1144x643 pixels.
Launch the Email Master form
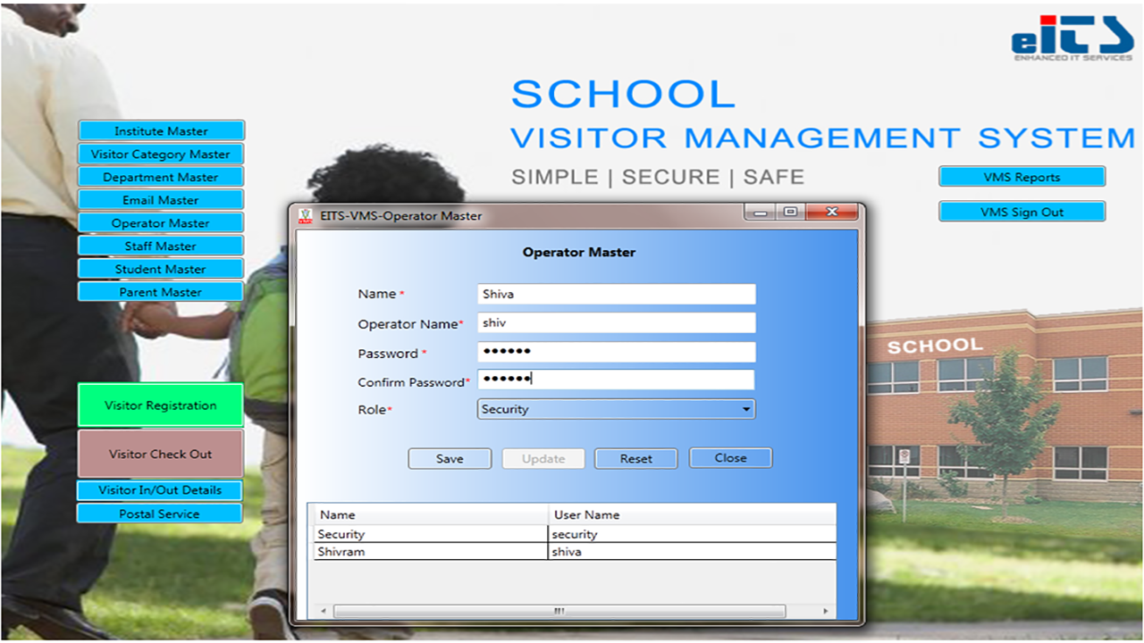[161, 200]
